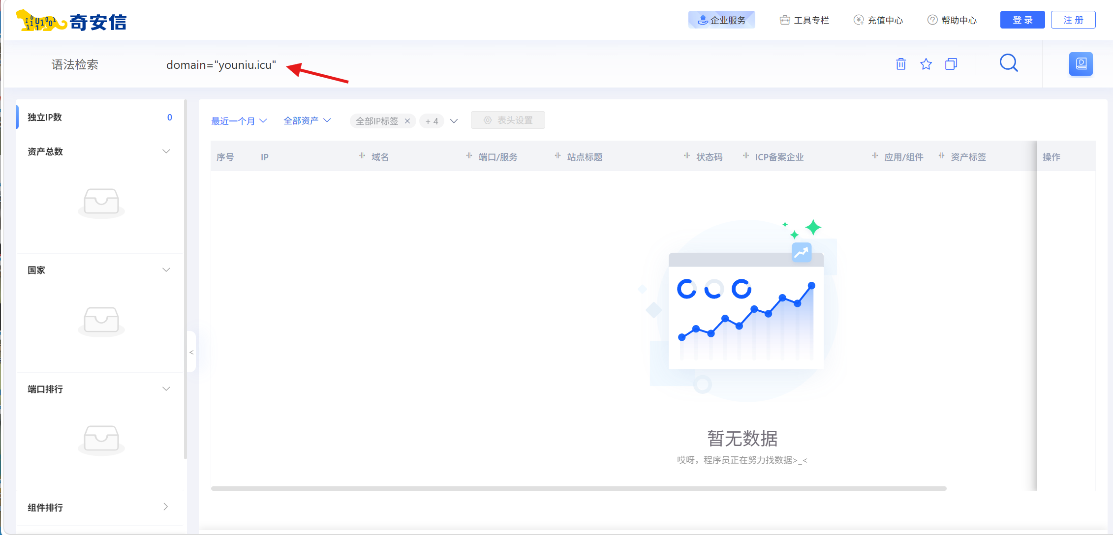Click the trash icon to clear the query
The image size is (1113, 535).
[x=901, y=64]
